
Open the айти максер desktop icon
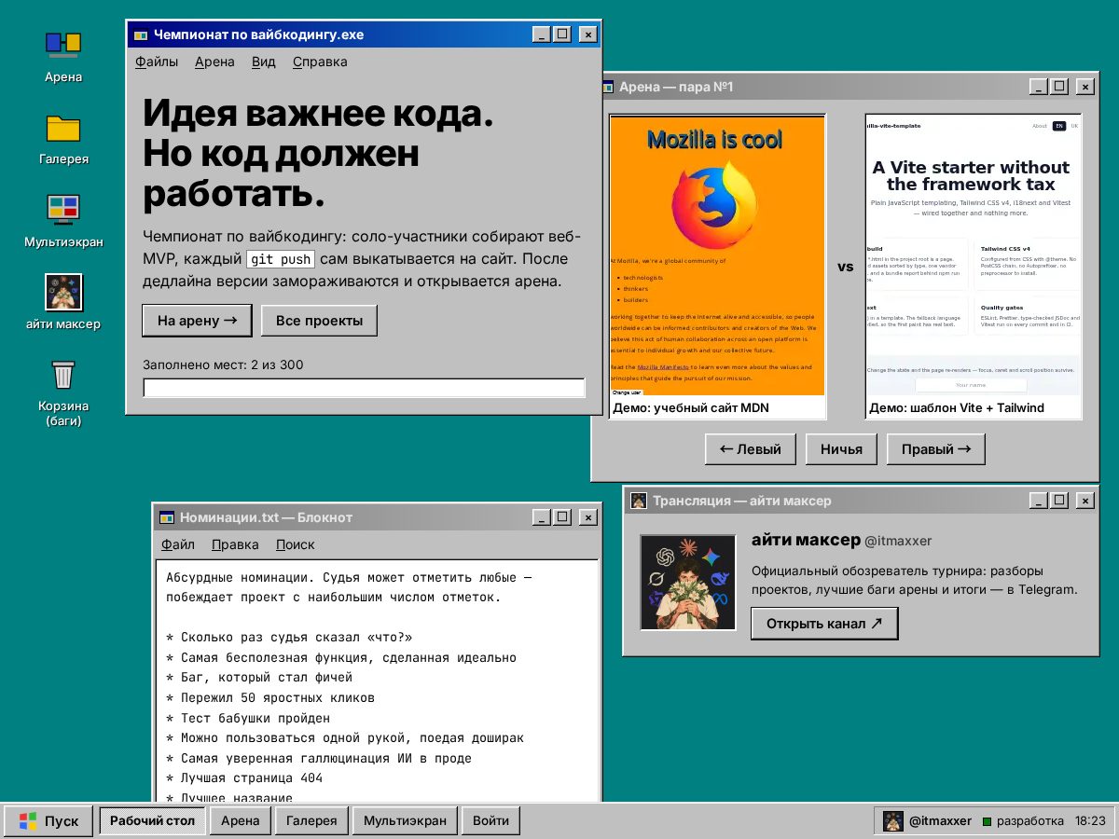63,303
